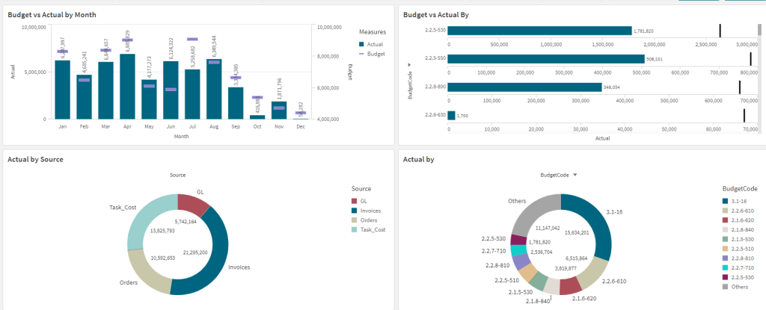Select the Nov actual bar
Screen dimensions: 766x310
(279, 111)
